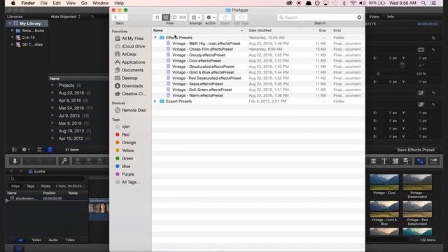The height and width of the screenshot is (252, 448).
Task: Open All Tags in sidebar
Action: pyautogui.click(x=131, y=182)
